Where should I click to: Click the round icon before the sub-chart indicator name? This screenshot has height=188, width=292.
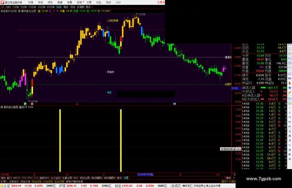(x=2, y=107)
